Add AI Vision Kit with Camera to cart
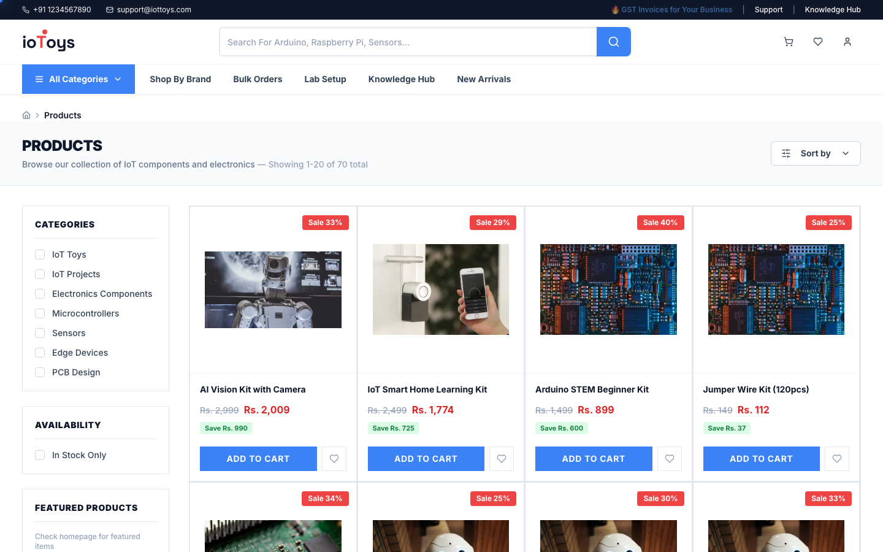883x552 pixels. [x=258, y=459]
